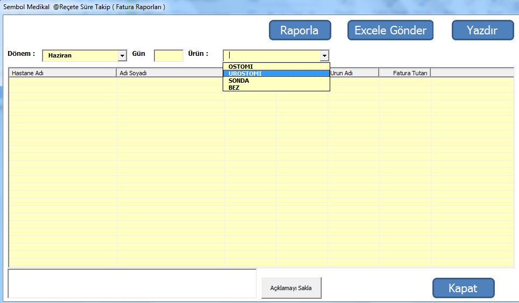This screenshot has width=519, height=303.
Task: Expand the Dönem dropdown arrow
Action: coord(122,55)
